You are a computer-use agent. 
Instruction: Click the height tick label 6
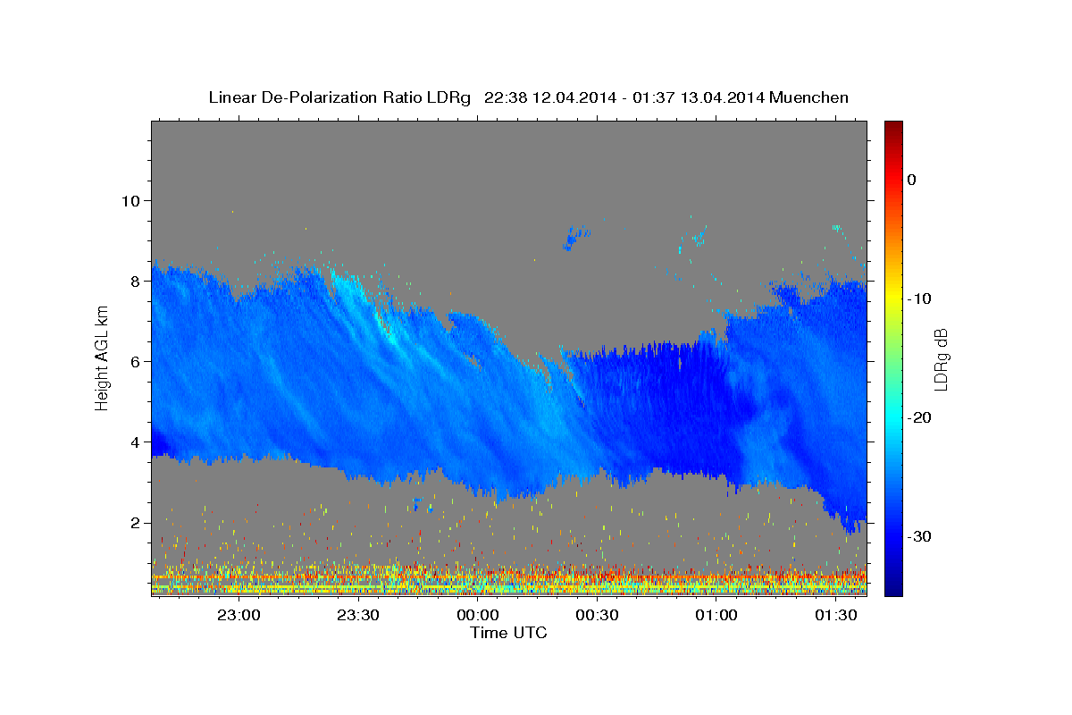pos(135,361)
